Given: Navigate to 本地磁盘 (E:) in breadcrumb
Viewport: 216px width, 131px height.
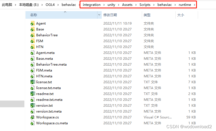Looking at the screenshot, I should pos(29,5).
